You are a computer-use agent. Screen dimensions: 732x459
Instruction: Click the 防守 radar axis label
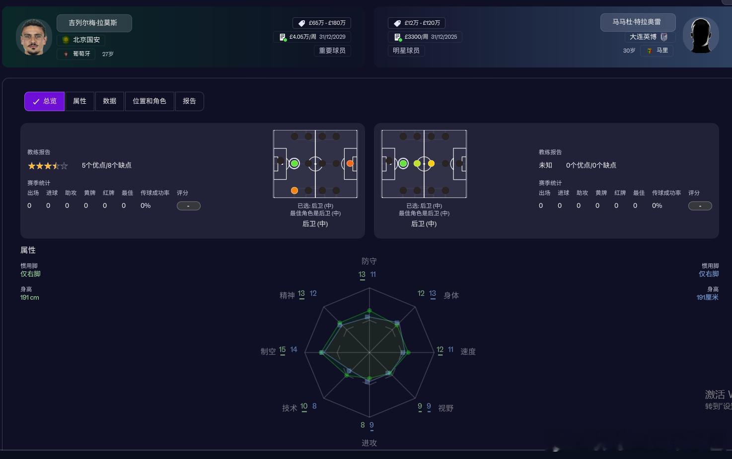pos(369,261)
